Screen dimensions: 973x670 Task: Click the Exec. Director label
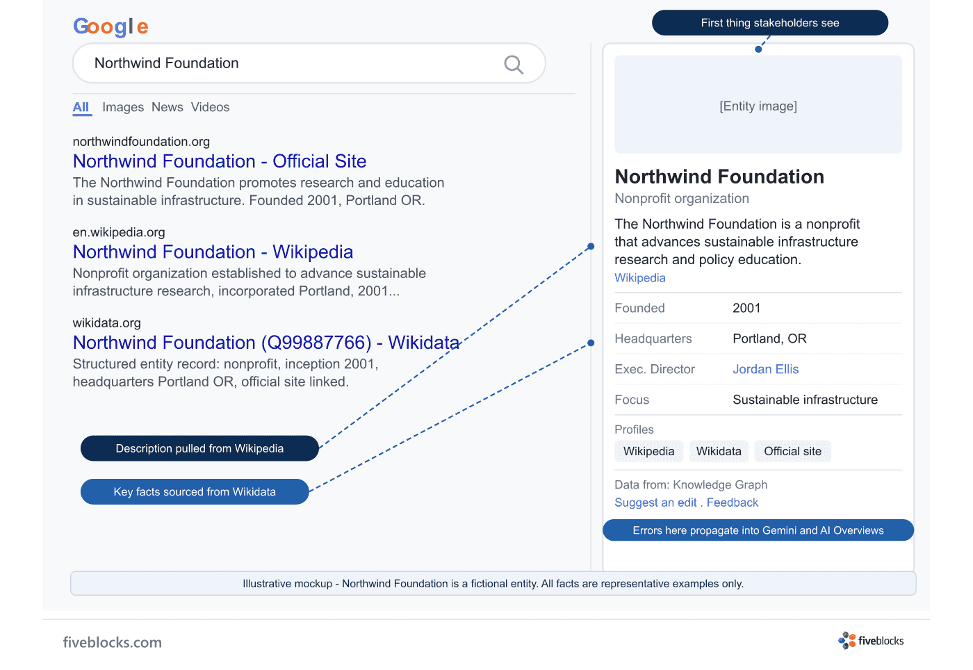point(655,369)
